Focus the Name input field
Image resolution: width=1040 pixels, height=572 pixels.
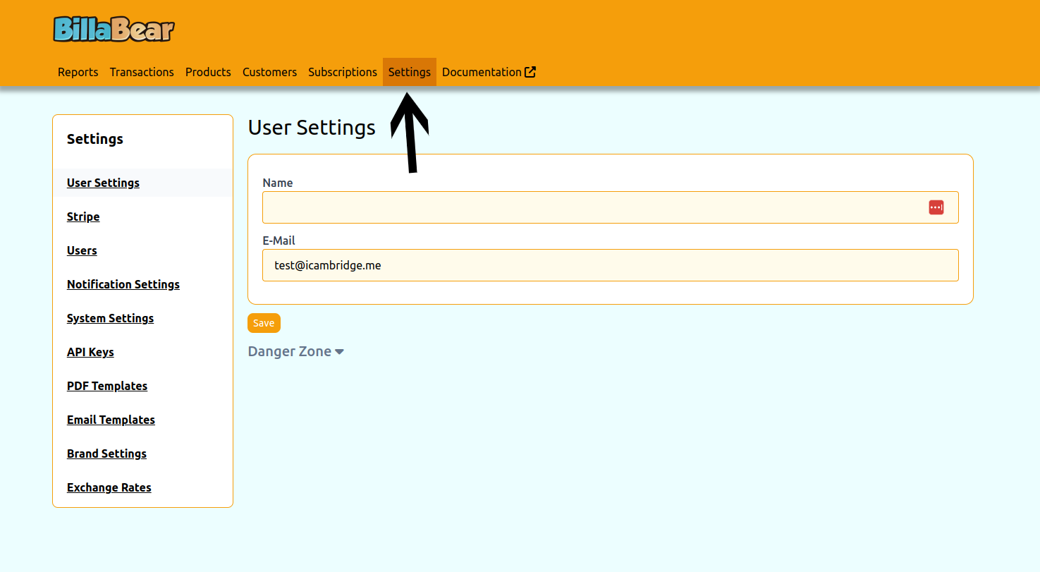610,207
